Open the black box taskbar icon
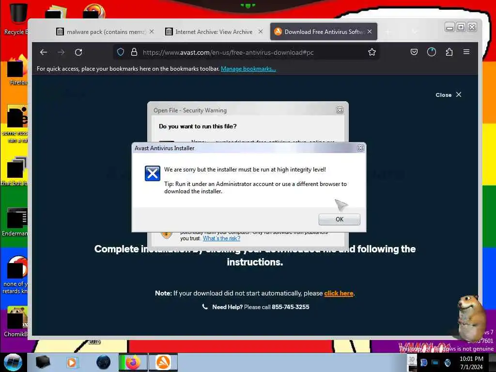The image size is (496, 372). tap(43, 362)
